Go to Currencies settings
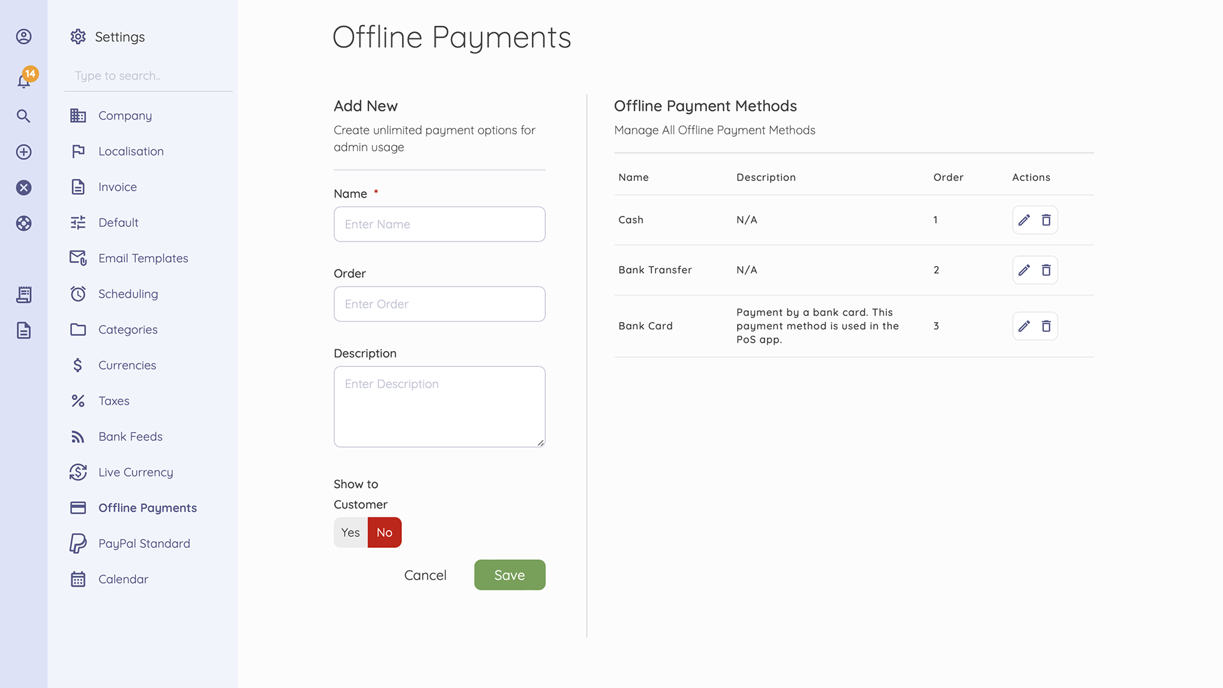Screen dimensions: 1223x688 [x=127, y=365]
